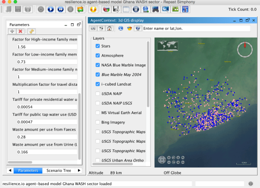Start the simulation with the Play button
This screenshot has width=260, height=188.
tap(51, 9)
